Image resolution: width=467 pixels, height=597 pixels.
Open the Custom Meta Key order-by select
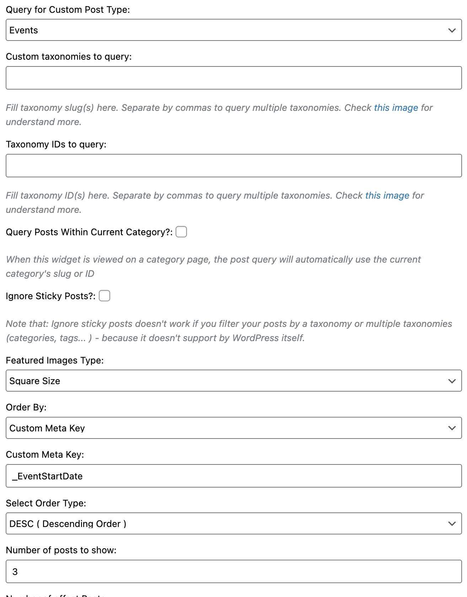[x=227, y=428]
